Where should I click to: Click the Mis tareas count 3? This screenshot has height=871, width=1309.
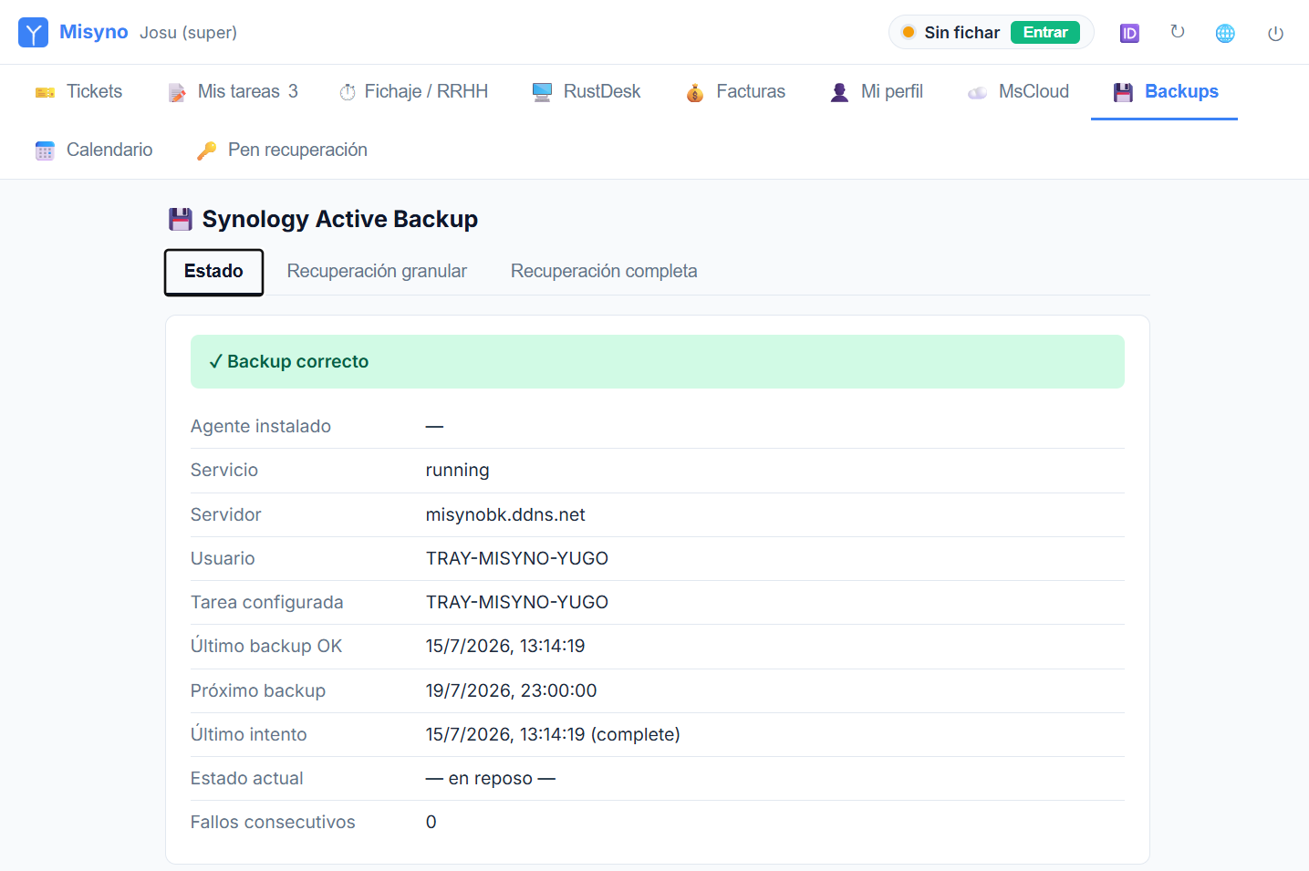pyautogui.click(x=293, y=91)
